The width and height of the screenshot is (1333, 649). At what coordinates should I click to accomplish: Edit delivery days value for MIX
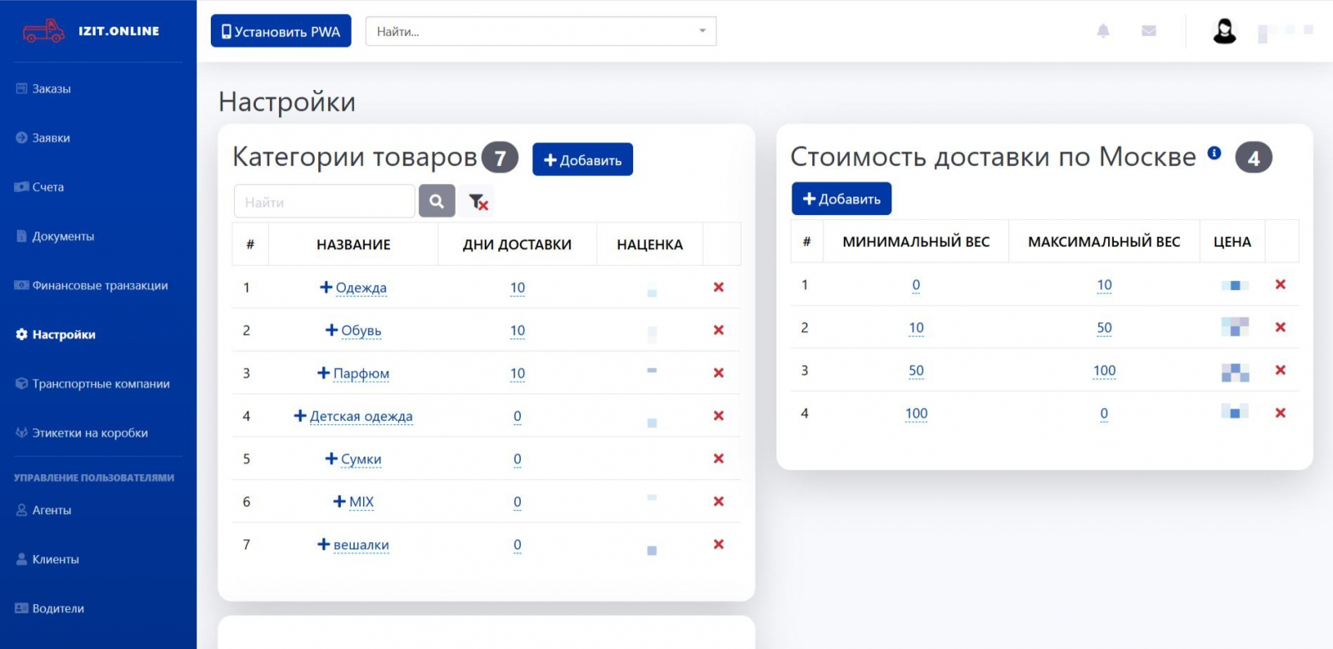coord(517,502)
